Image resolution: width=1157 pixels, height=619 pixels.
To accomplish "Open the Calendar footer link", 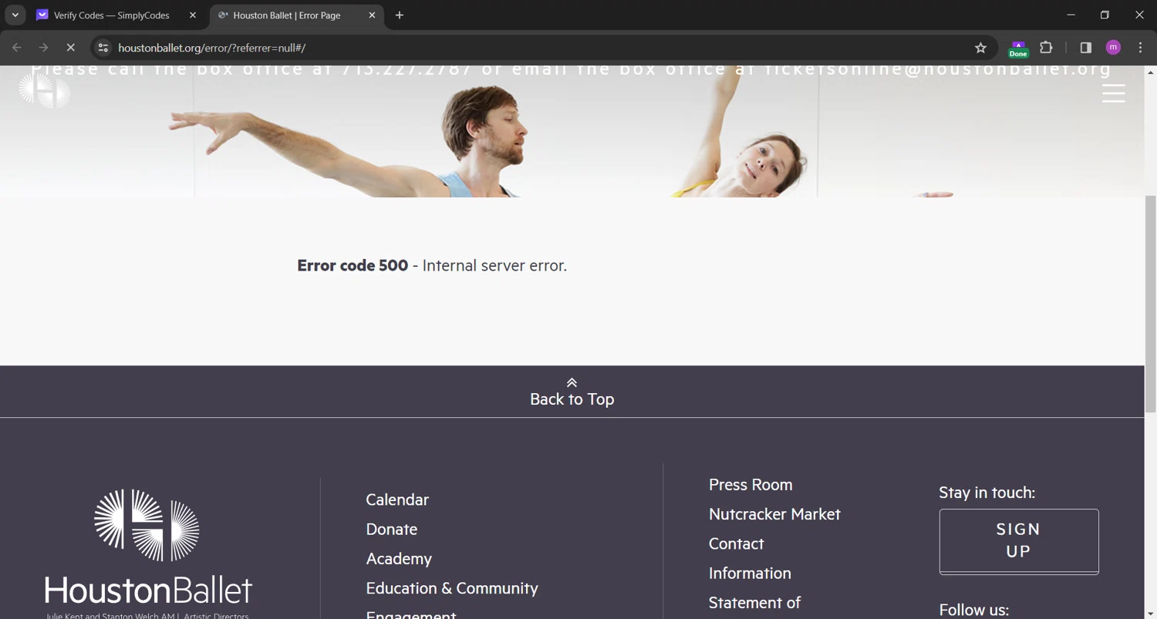I will [x=397, y=500].
